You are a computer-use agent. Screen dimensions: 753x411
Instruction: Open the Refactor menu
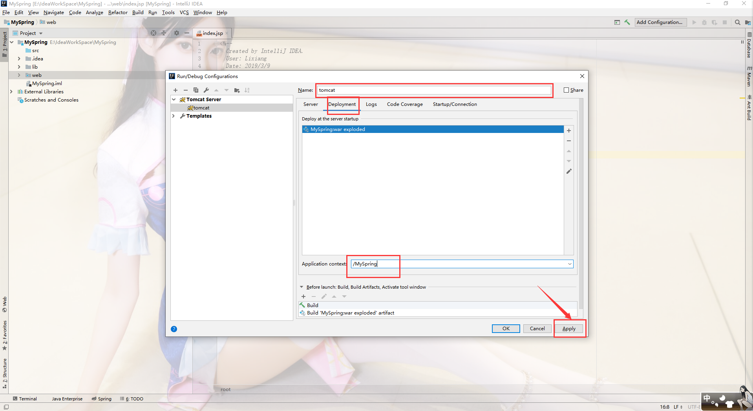click(x=118, y=13)
